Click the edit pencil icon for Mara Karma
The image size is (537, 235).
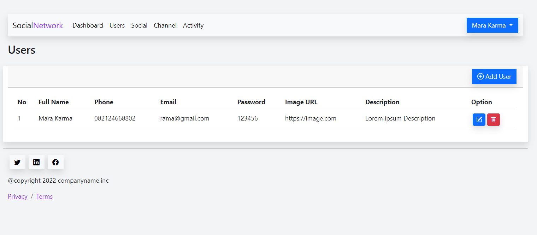tap(479, 119)
